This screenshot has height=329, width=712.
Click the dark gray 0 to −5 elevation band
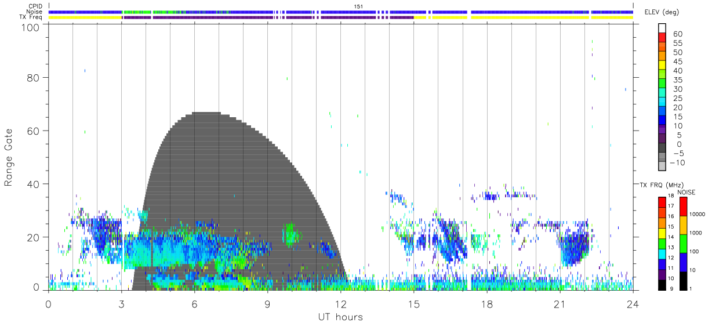point(662,148)
